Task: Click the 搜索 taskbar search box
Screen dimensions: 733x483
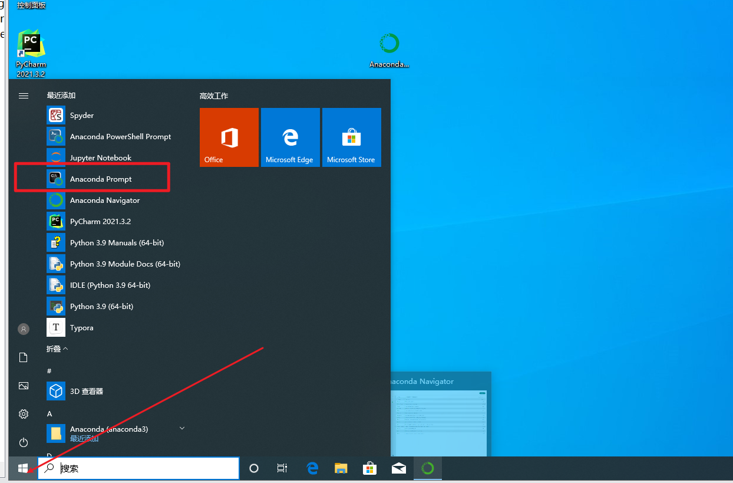Action: (x=138, y=468)
